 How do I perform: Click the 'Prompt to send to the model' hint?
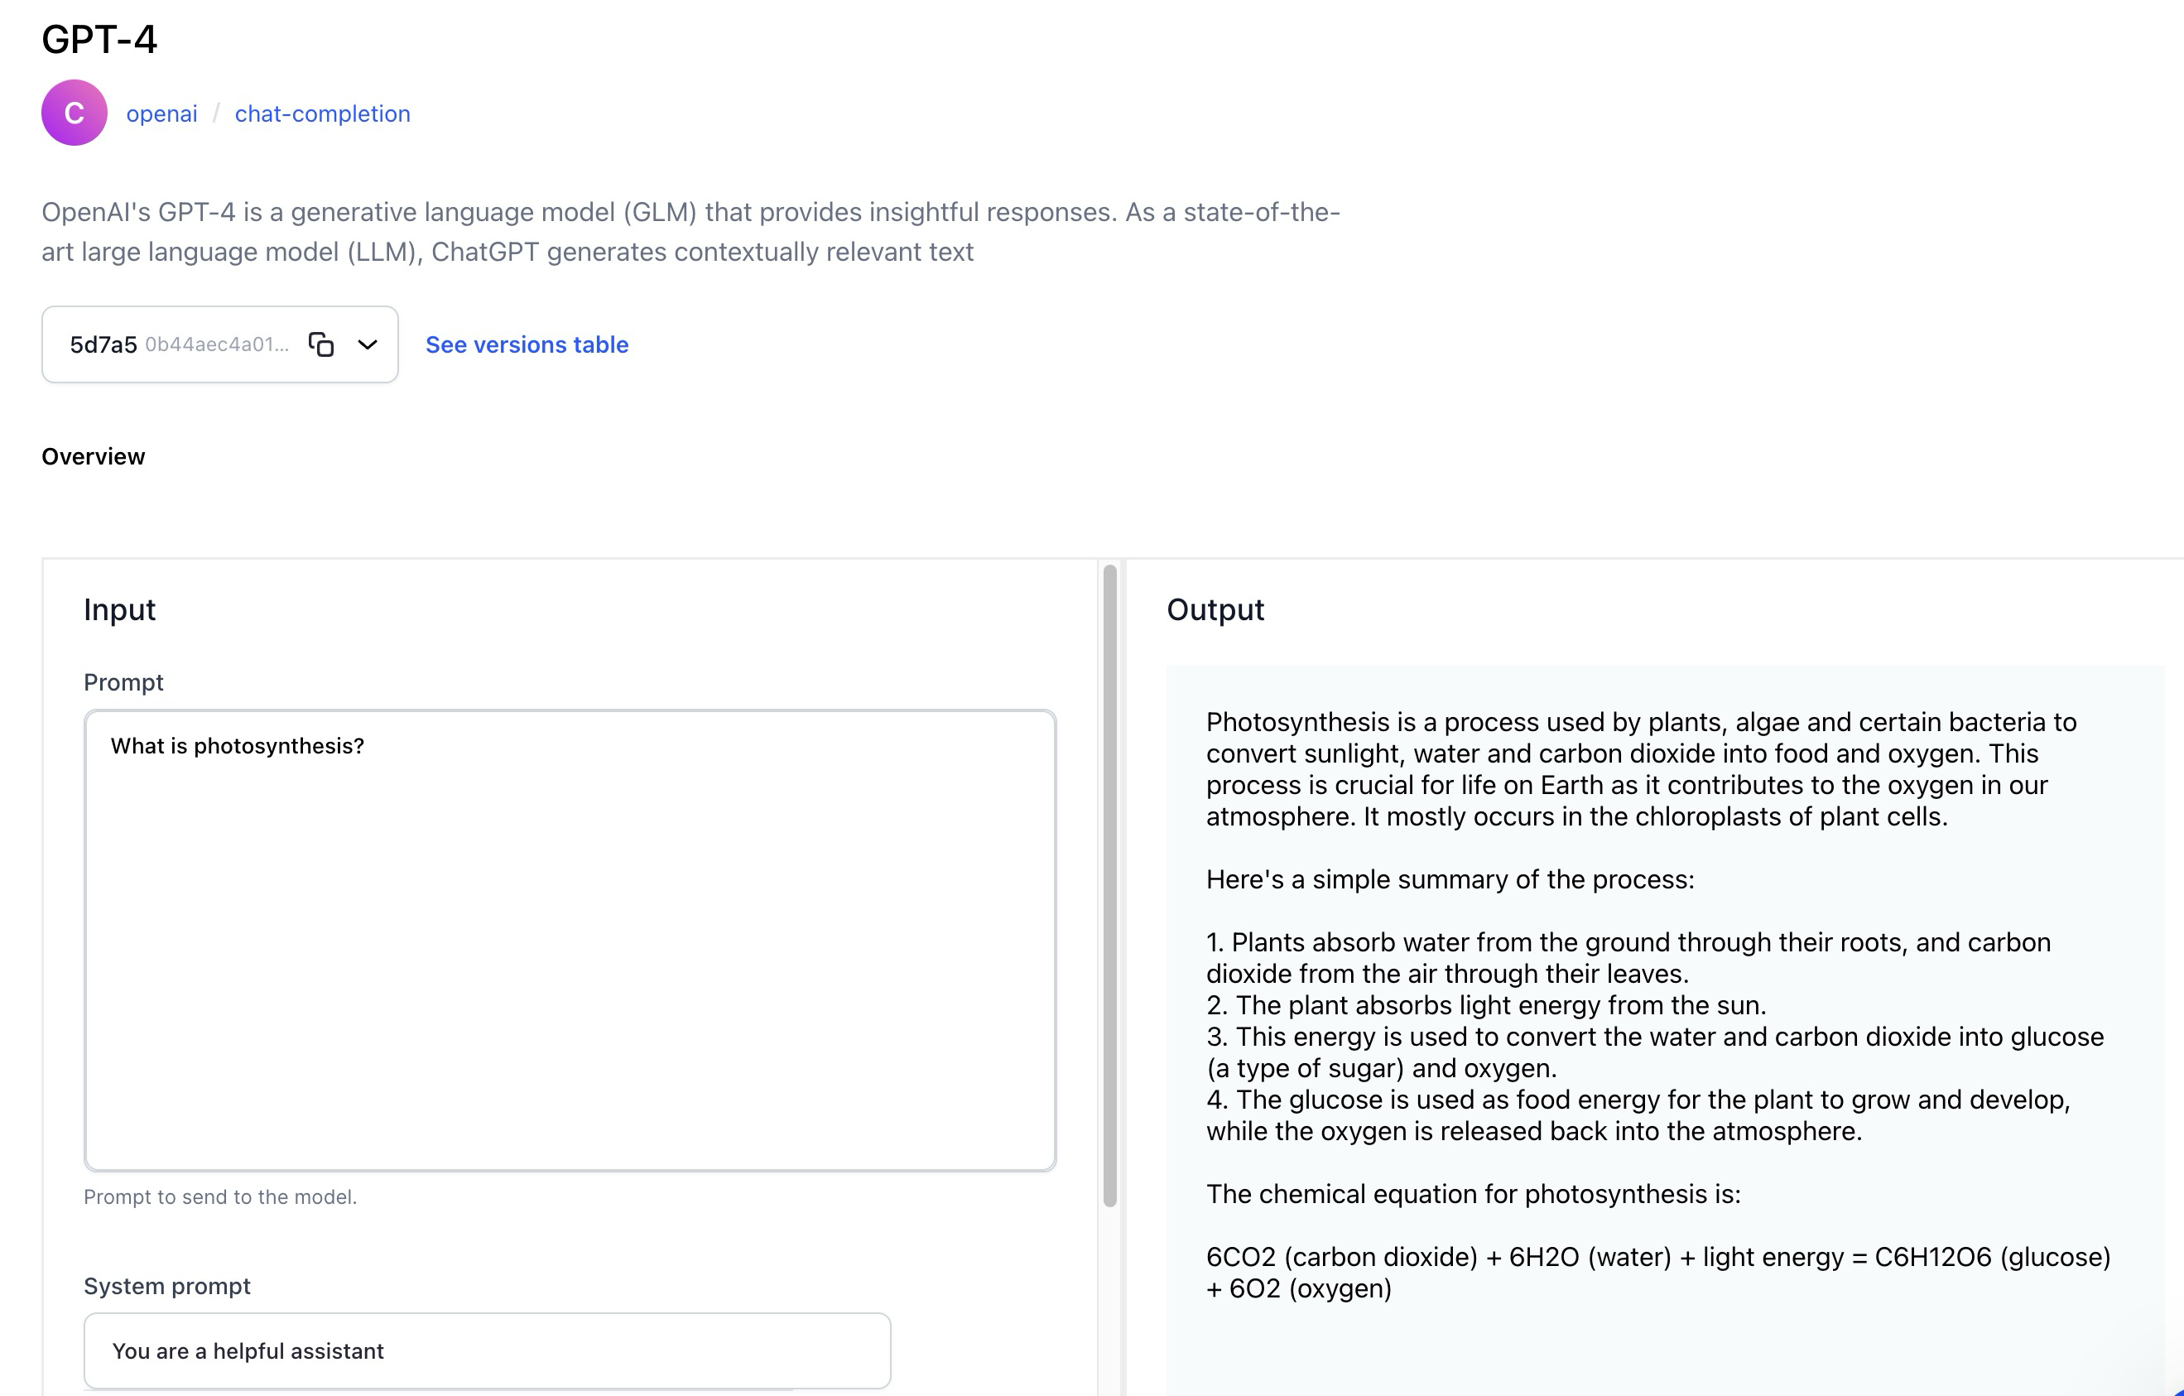[220, 1196]
